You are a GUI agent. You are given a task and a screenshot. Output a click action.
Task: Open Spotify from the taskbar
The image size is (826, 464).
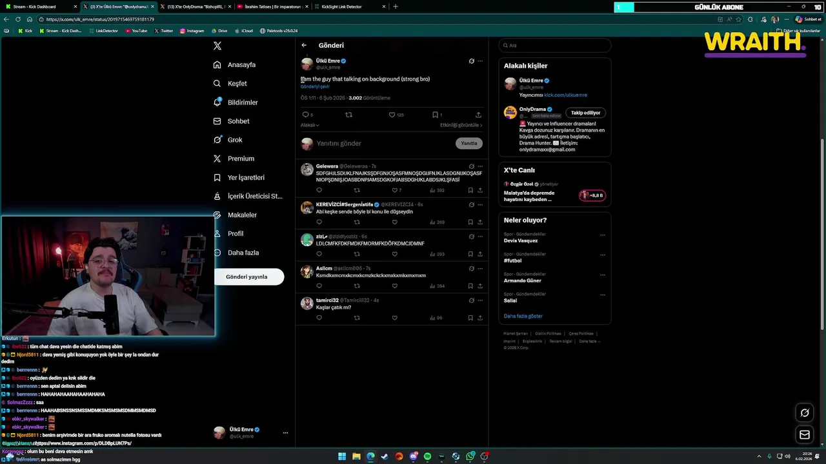pyautogui.click(x=427, y=456)
